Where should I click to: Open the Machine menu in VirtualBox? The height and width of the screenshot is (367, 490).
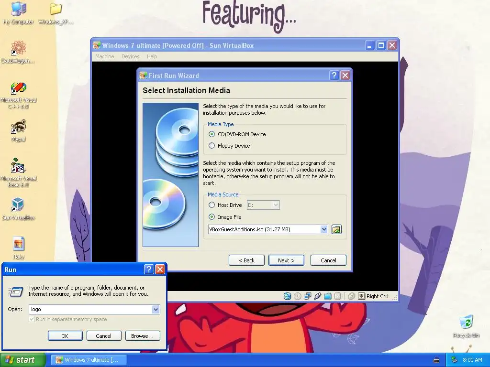105,56
